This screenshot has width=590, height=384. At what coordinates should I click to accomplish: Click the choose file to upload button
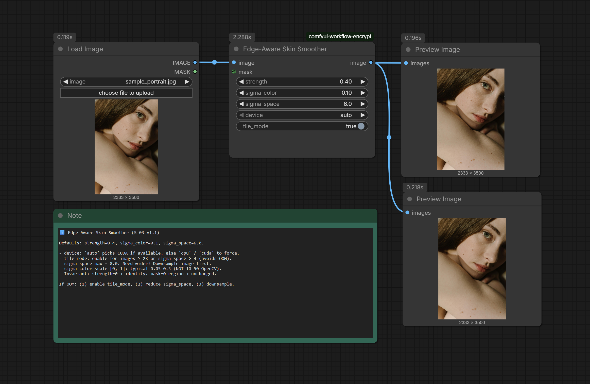[126, 93]
